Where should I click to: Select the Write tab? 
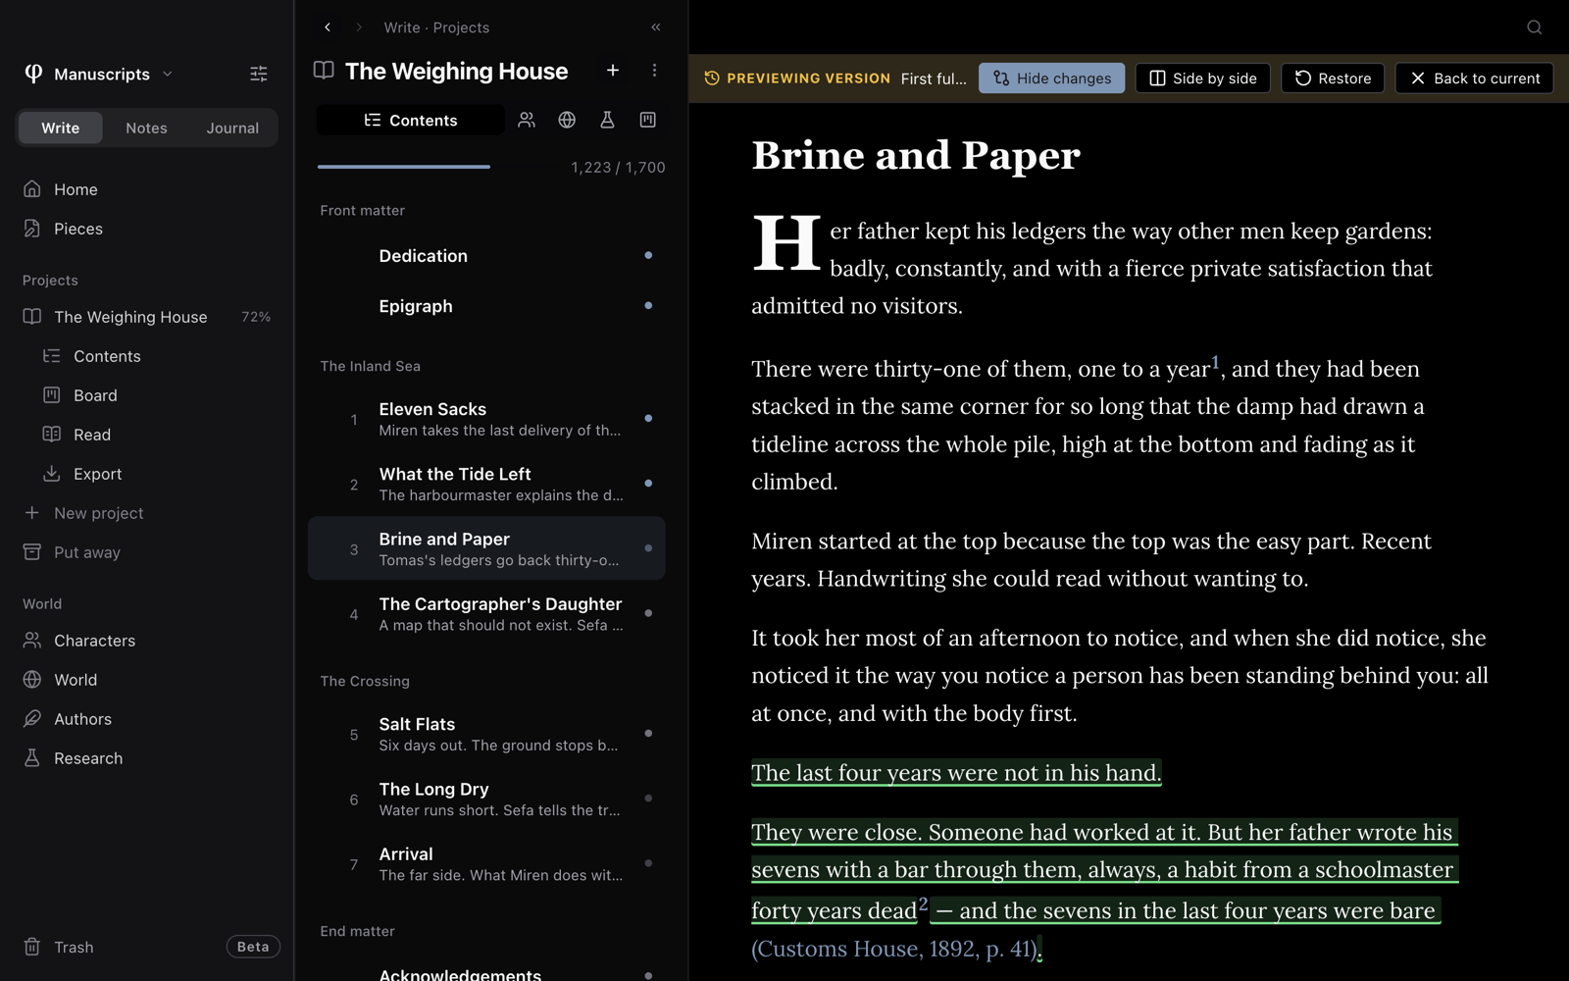tap(61, 128)
